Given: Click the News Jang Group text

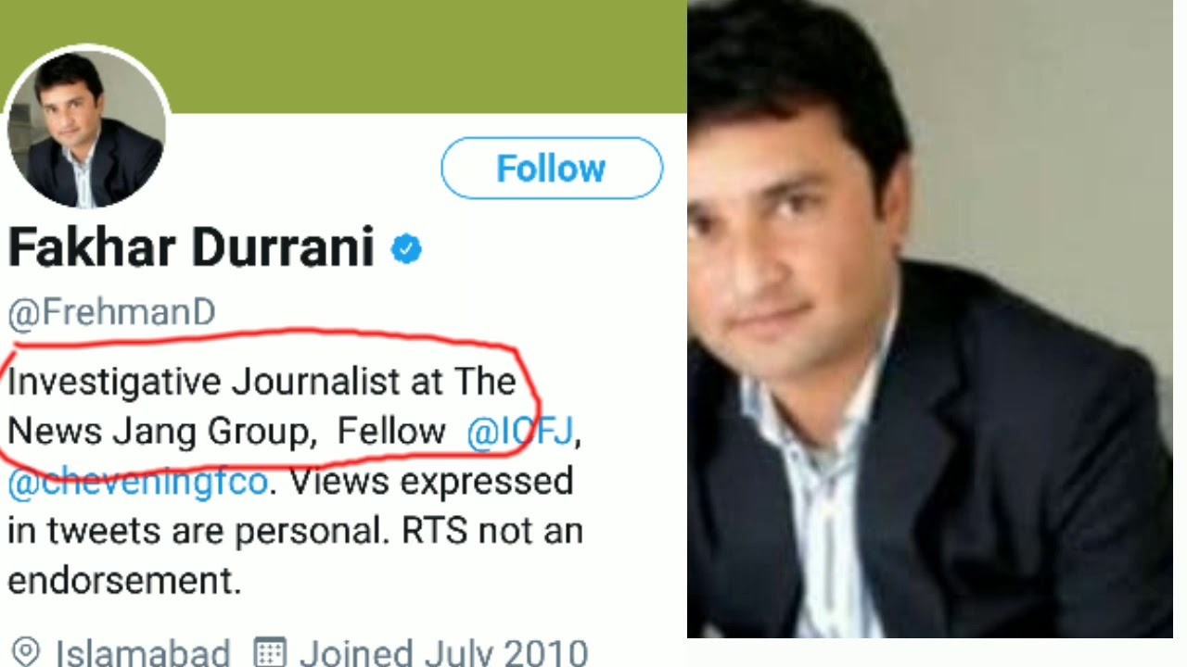Looking at the screenshot, I should click(x=158, y=432).
